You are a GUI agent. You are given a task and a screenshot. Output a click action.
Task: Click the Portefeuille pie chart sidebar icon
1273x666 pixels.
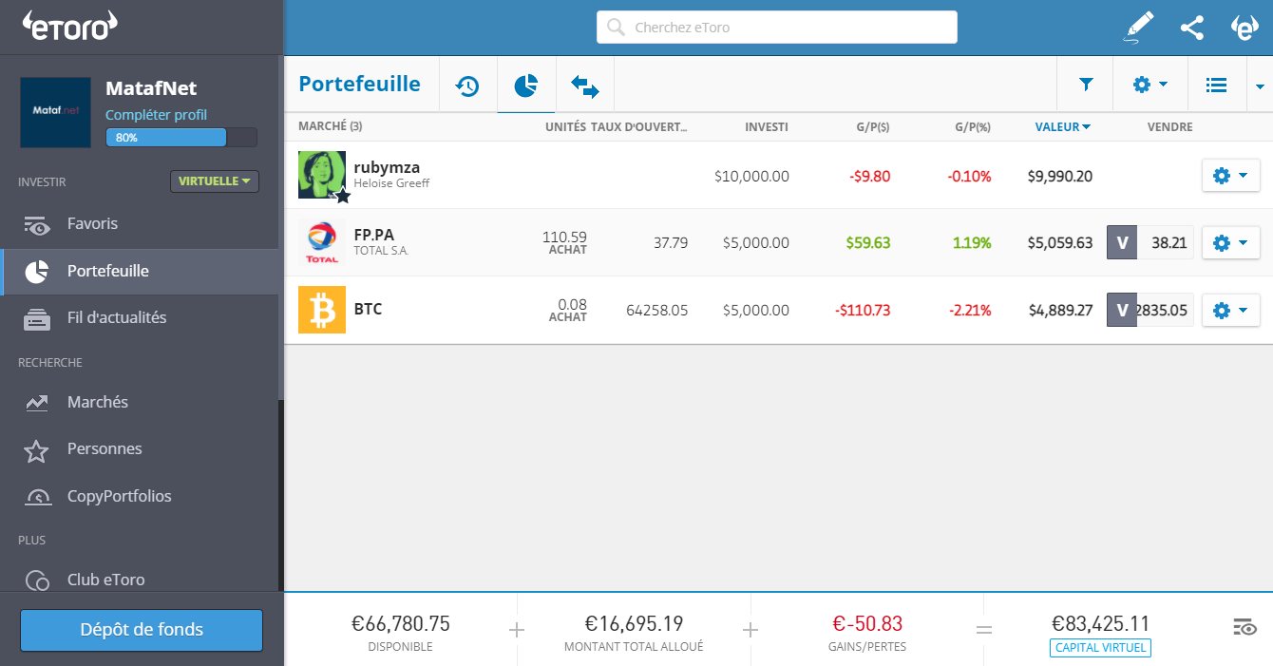coord(36,272)
